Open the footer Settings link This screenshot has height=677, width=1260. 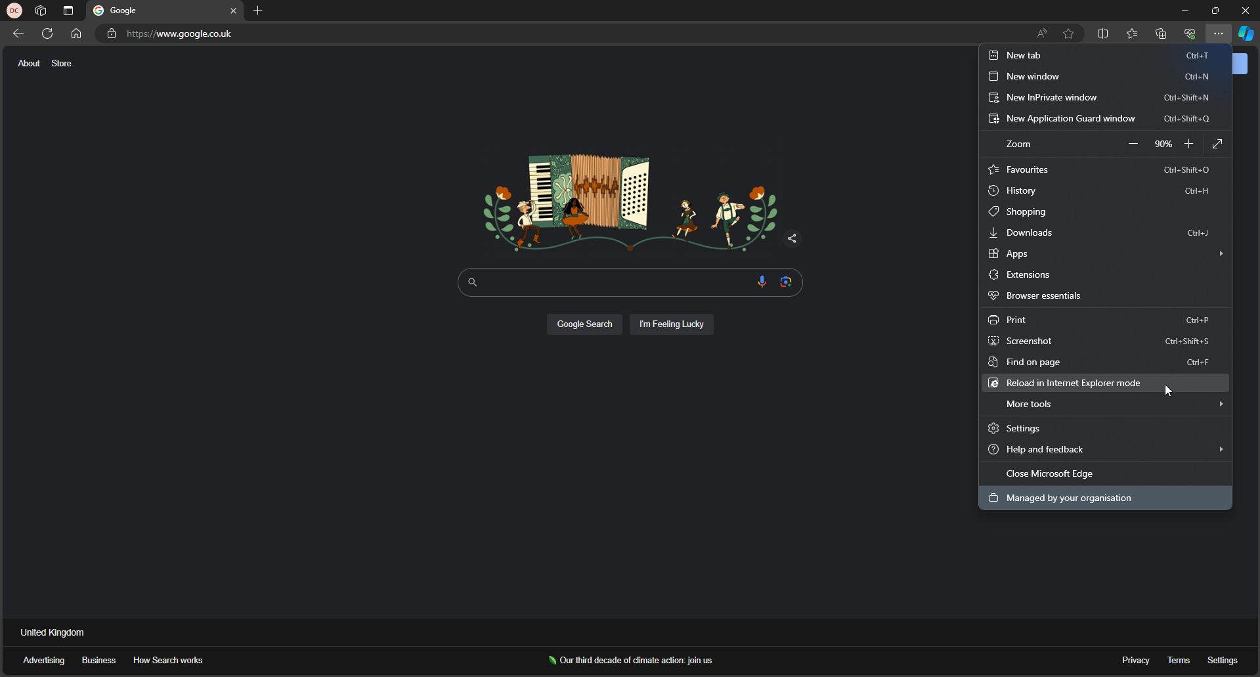click(x=1223, y=661)
